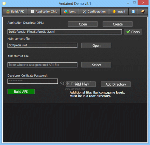Viewport: 150px width, 145px height.
Task: Close the Andaired Demo window
Action: (x=143, y=2)
